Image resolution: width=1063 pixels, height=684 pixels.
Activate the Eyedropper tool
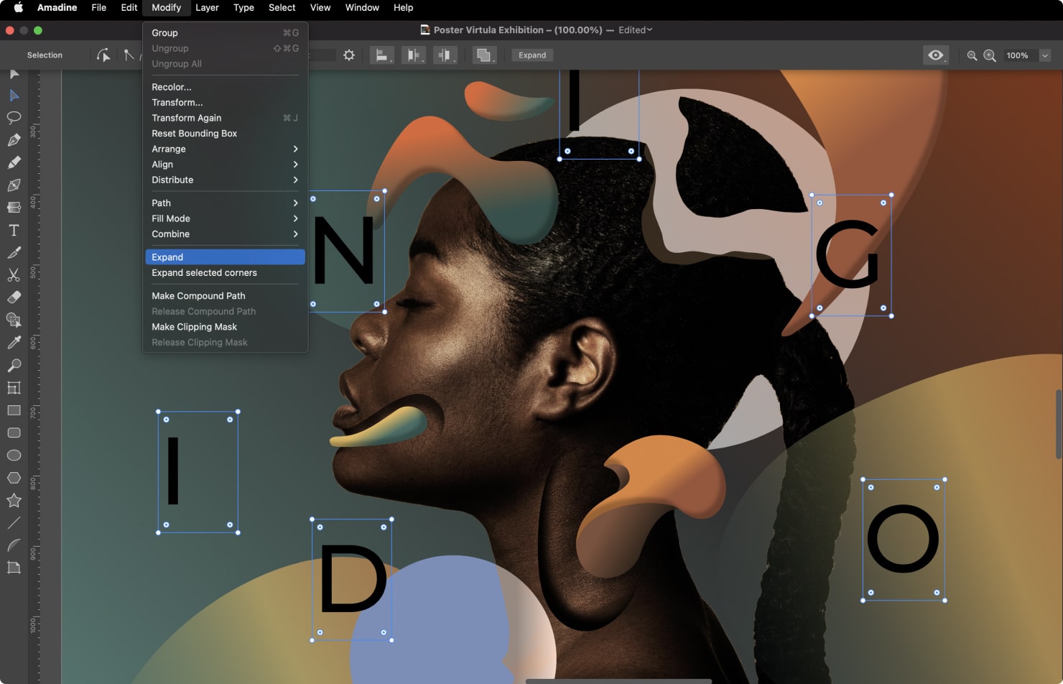coord(14,343)
